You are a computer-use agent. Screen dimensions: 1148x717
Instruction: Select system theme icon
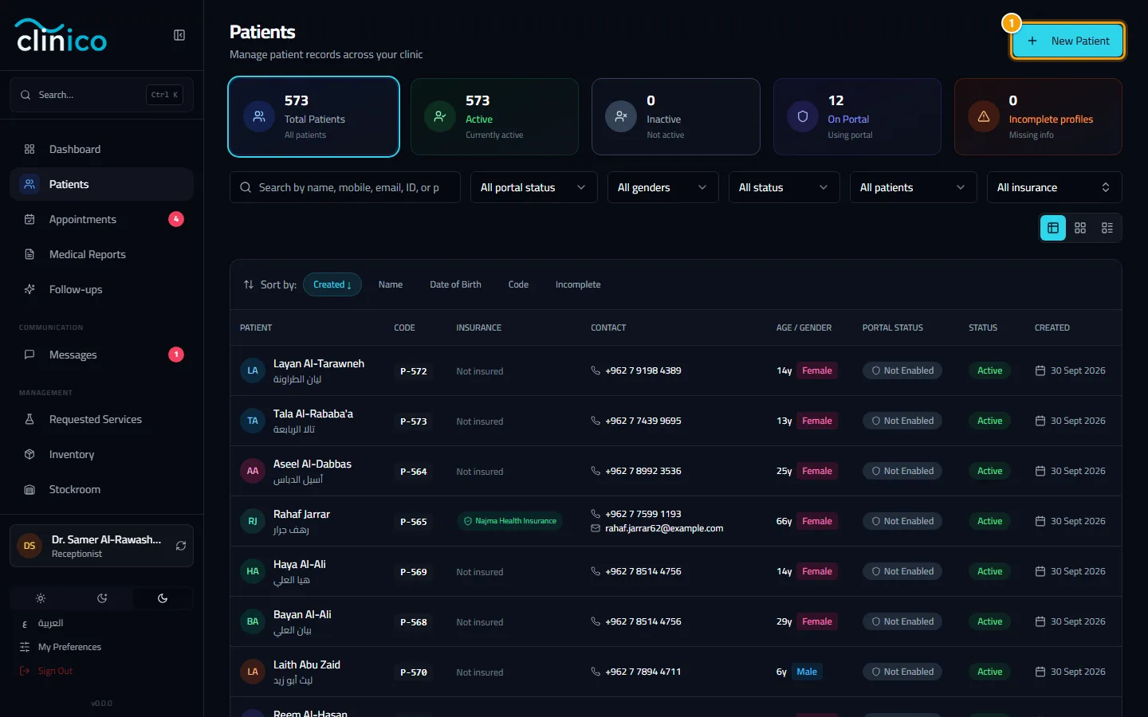102,598
